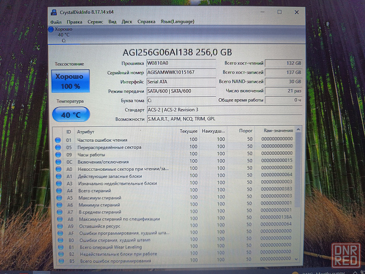Click the host writes value 137 GB
The image size is (365, 274).
pos(284,72)
